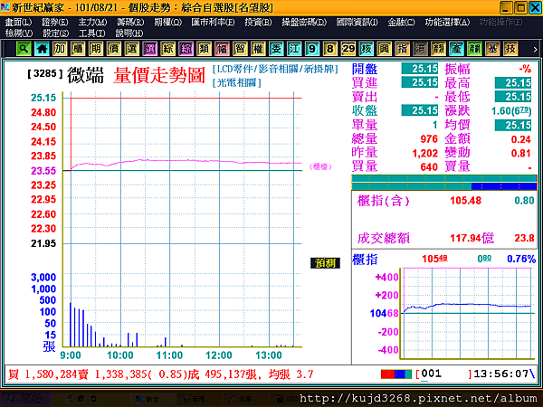The image size is (543, 407).
Task: Click the 29 toolbar button
Action: pos(348,49)
